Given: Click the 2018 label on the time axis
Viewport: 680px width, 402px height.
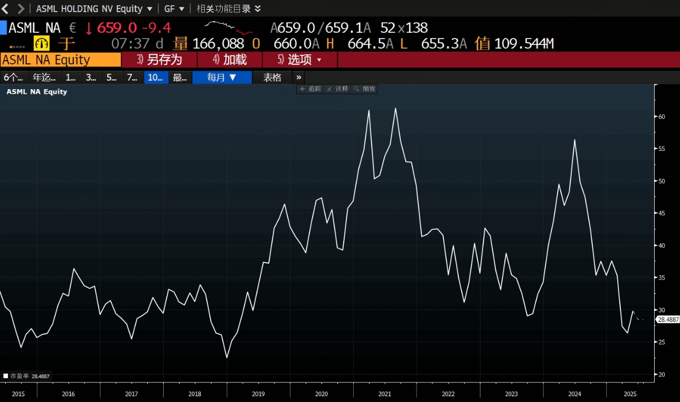Looking at the screenshot, I should point(194,394).
